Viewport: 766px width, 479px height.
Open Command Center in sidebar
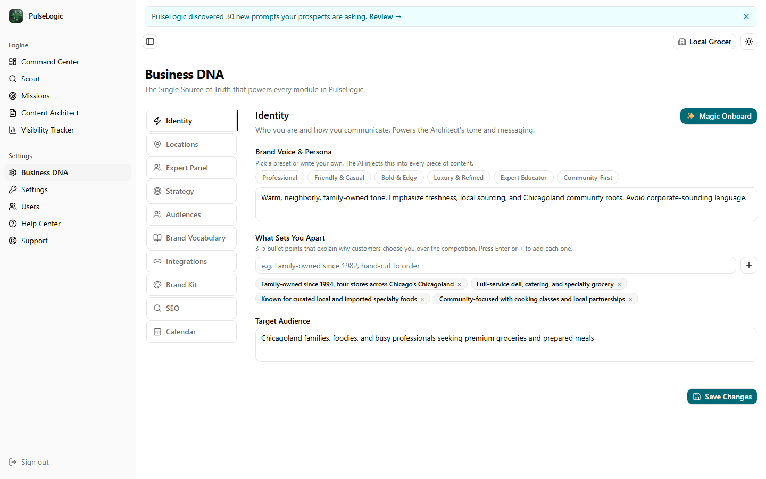click(x=68, y=62)
